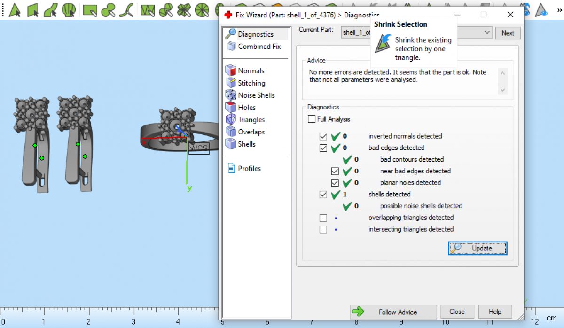Check overlapping triangles detected box

[323, 218]
